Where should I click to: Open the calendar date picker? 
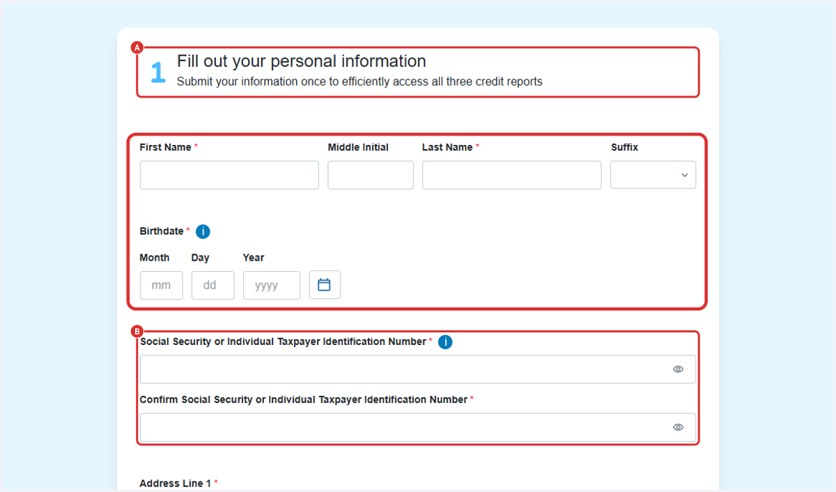(325, 285)
